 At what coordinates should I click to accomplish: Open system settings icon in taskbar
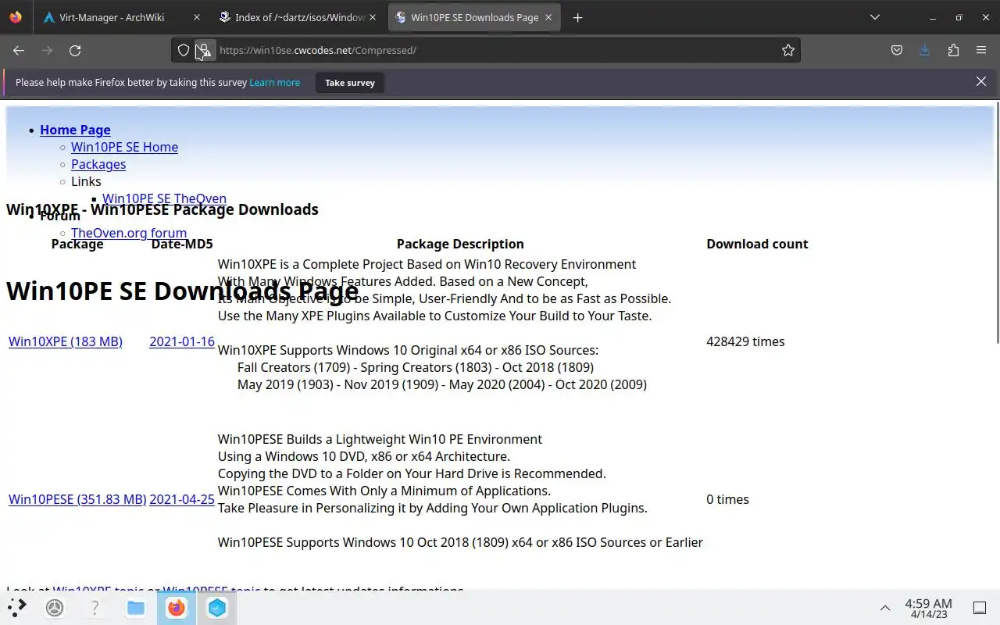click(55, 607)
